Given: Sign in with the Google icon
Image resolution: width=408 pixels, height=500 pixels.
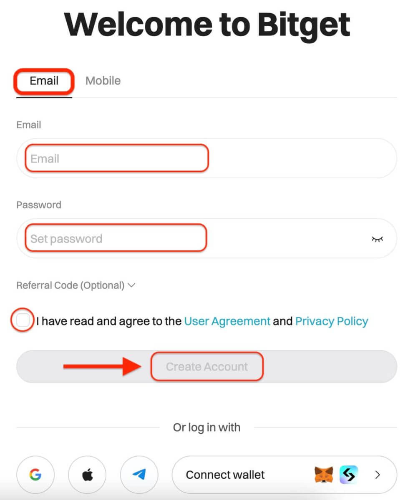Looking at the screenshot, I should (35, 475).
